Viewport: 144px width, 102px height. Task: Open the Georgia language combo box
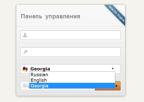[70, 69]
